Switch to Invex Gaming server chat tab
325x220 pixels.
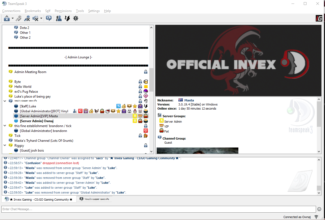(39, 199)
